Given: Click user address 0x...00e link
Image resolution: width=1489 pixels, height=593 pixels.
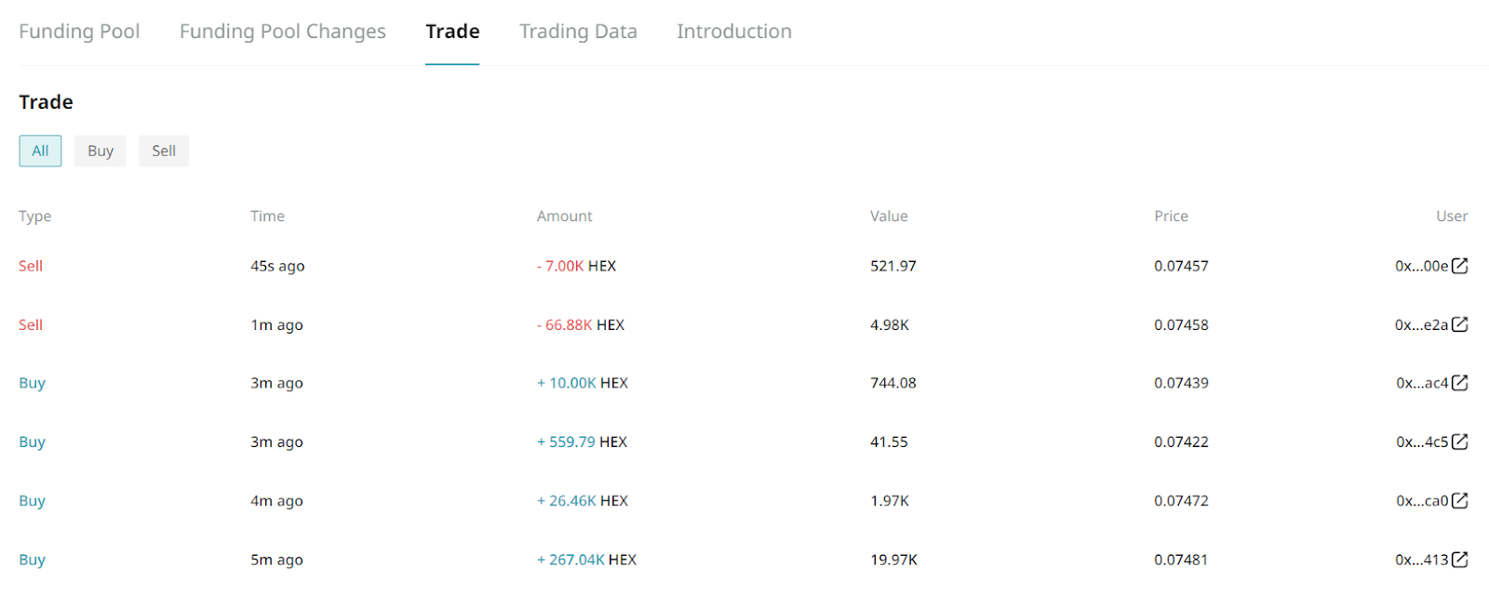Looking at the screenshot, I should (x=1421, y=266).
